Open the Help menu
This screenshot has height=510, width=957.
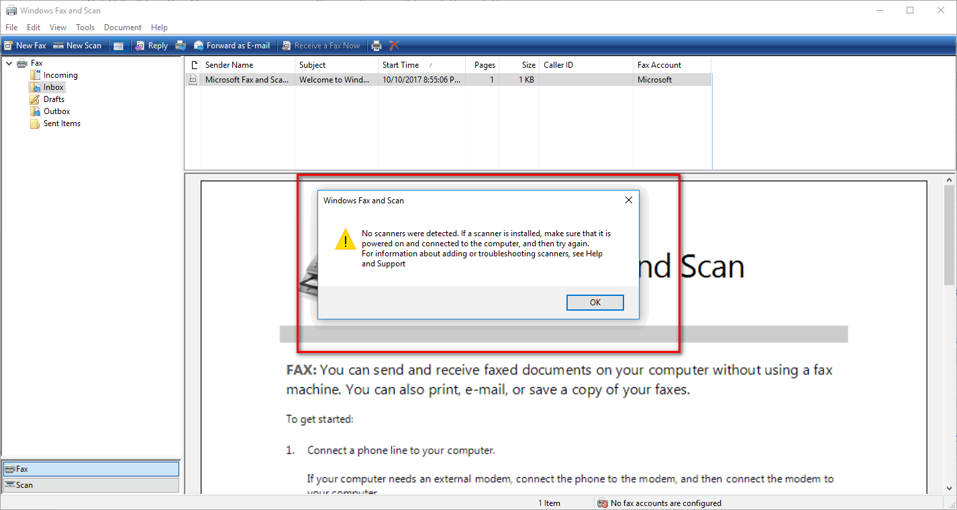point(159,28)
